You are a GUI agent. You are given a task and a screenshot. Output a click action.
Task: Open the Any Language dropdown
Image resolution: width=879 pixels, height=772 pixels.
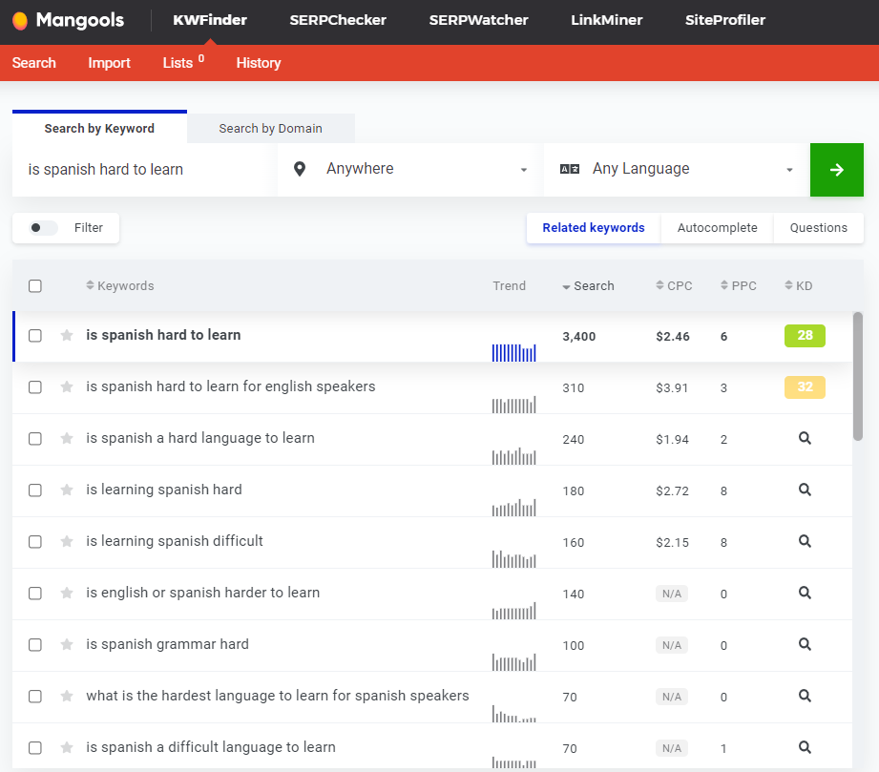677,169
